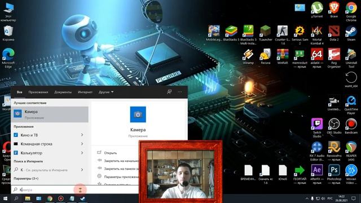
Task: Open the notification center icon
Action: tap(354, 198)
